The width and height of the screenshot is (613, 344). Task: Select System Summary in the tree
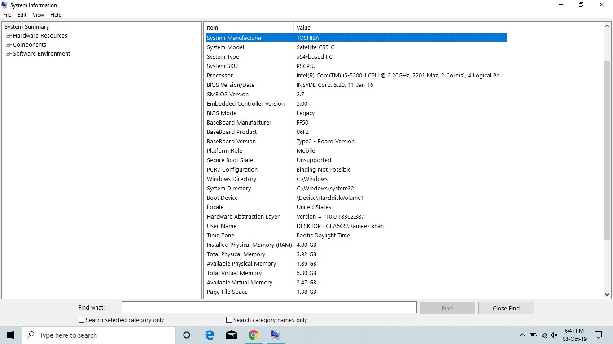(26, 27)
